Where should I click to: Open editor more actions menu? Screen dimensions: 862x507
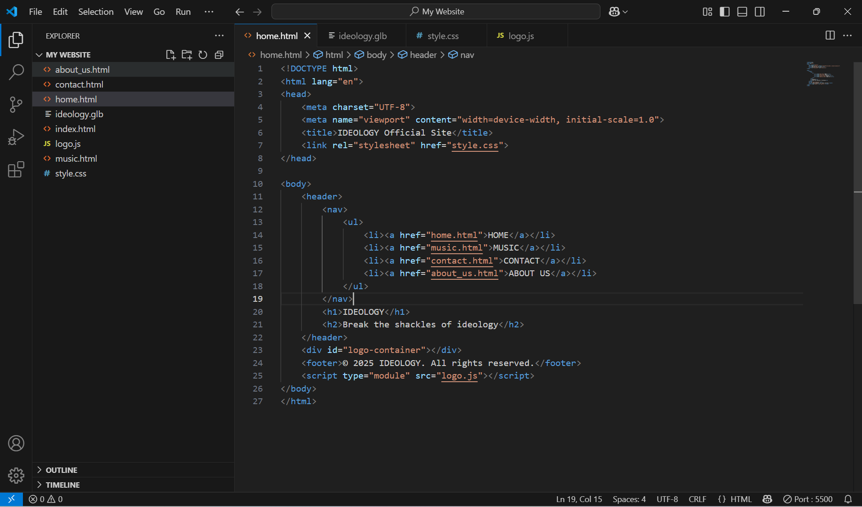click(x=847, y=35)
